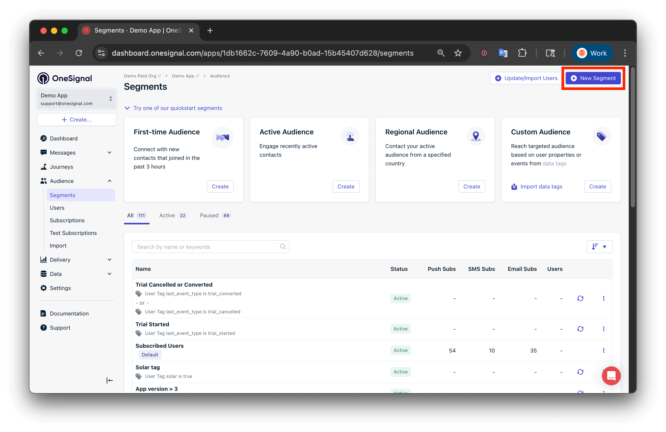Bookmark this page with star icon
The image size is (666, 432).
(458, 53)
